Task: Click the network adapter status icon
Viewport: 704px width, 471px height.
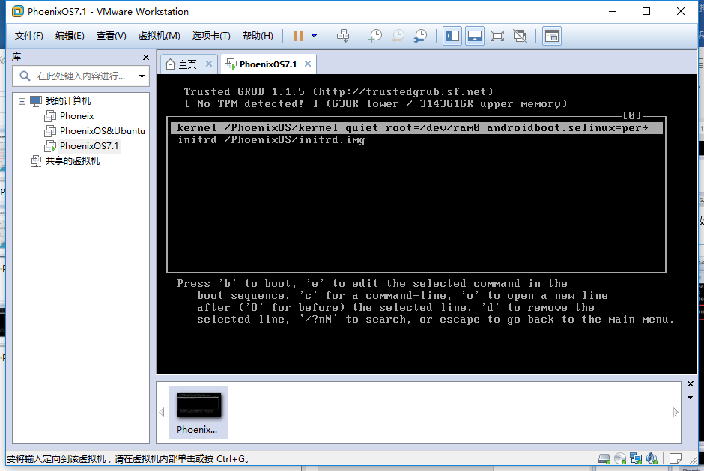Action: (636, 458)
